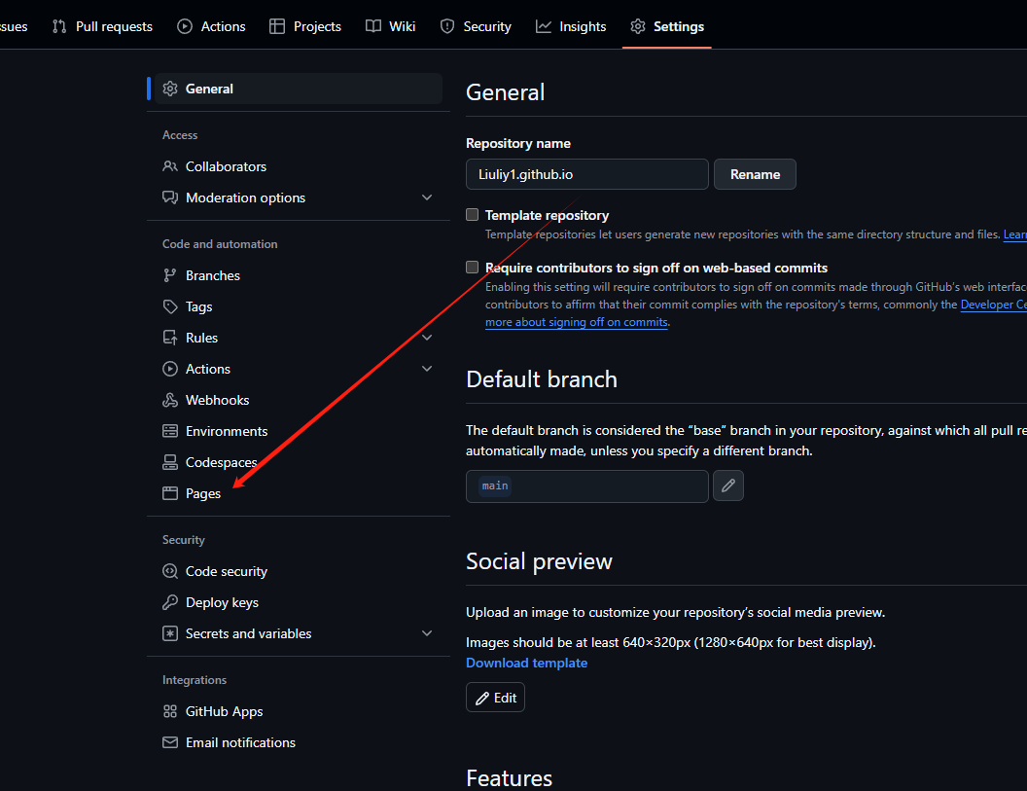Switch to the top Actions tab
This screenshot has width=1027, height=791.
(212, 26)
